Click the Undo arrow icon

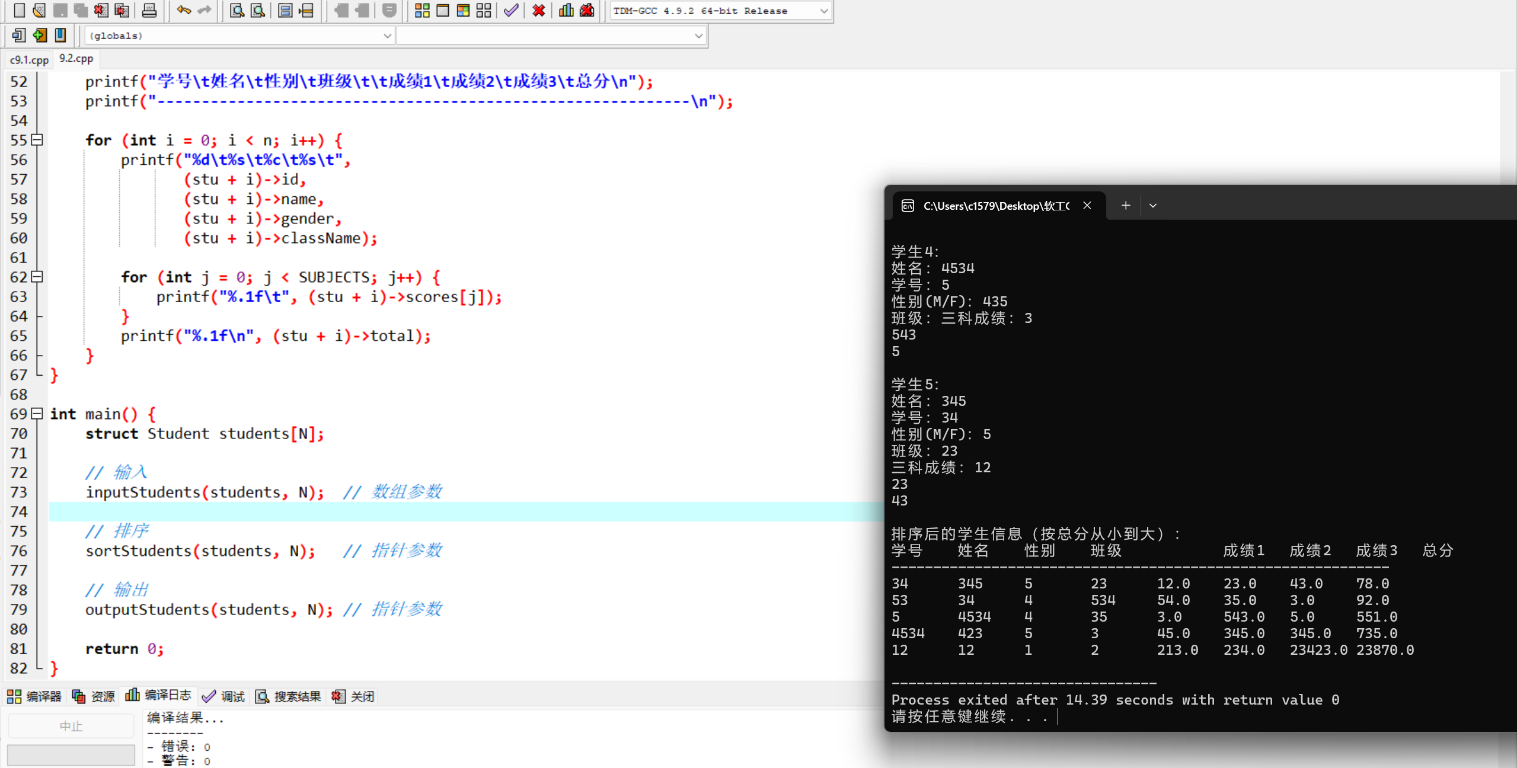coord(183,10)
